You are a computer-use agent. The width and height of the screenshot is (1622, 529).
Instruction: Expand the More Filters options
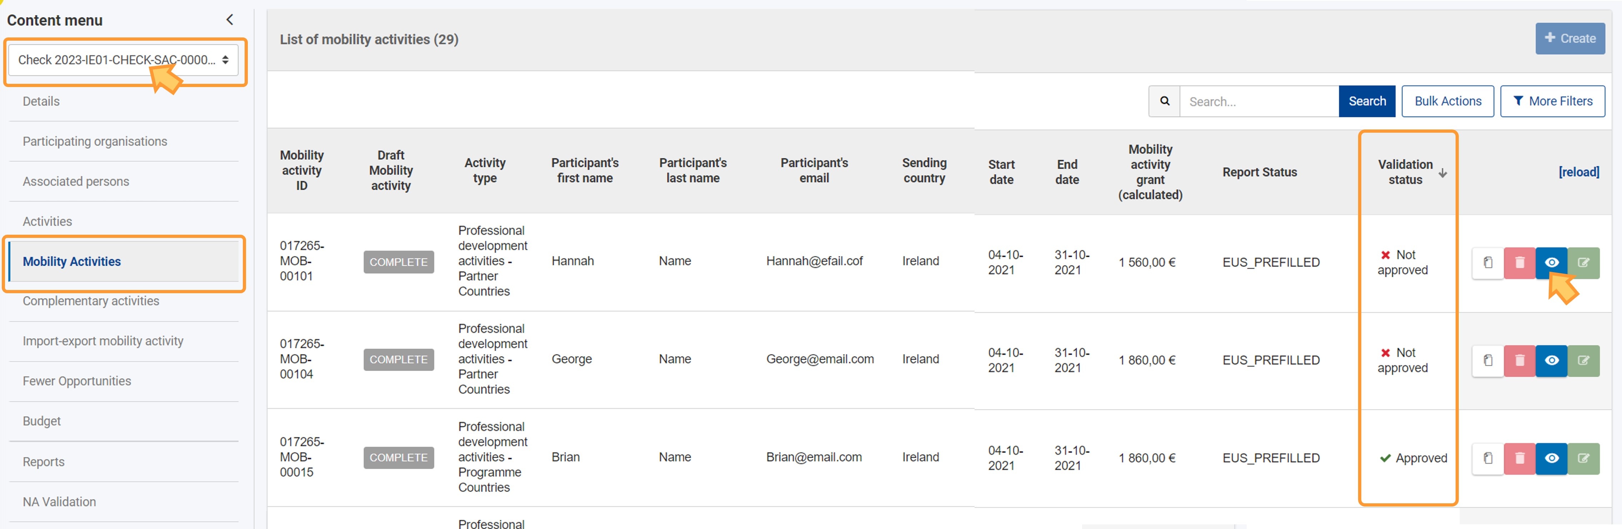(x=1552, y=101)
